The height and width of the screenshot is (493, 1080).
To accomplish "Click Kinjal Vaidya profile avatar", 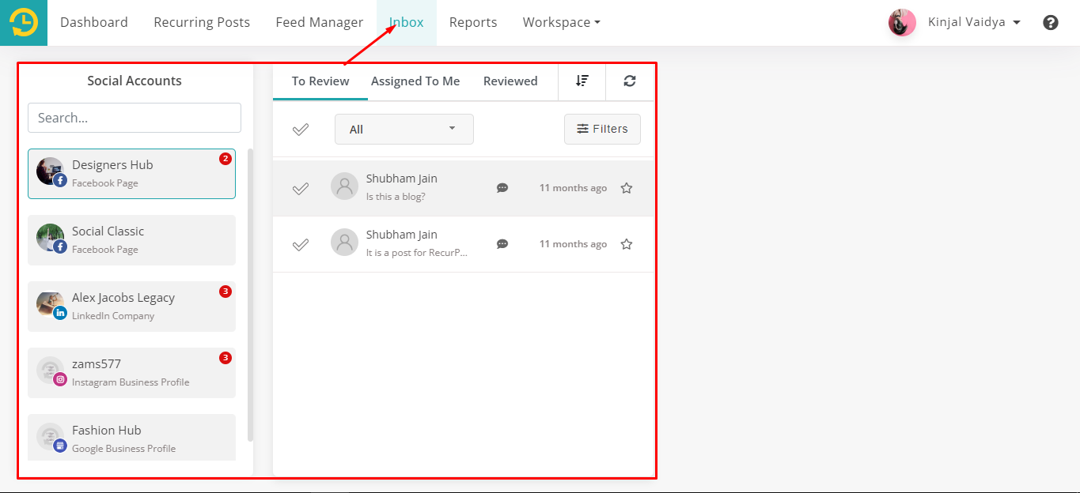I will [902, 22].
